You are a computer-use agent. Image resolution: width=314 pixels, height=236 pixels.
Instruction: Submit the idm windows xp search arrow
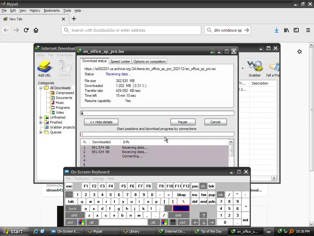pyautogui.click(x=247, y=30)
